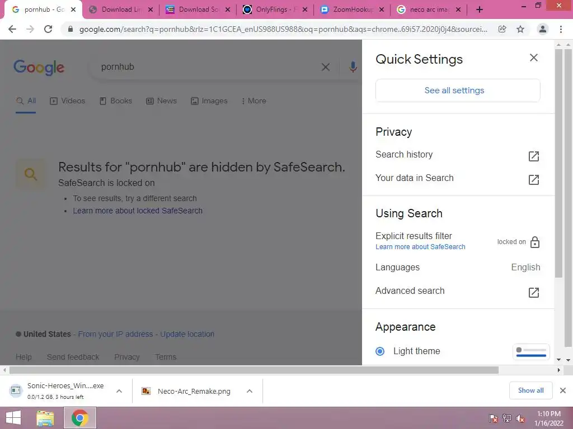Click the Light theme preview thumbnail

pyautogui.click(x=531, y=352)
